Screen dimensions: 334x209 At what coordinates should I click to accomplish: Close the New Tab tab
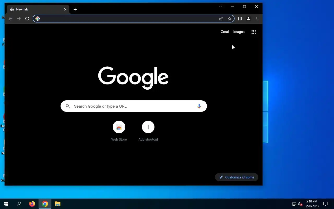[x=65, y=9]
